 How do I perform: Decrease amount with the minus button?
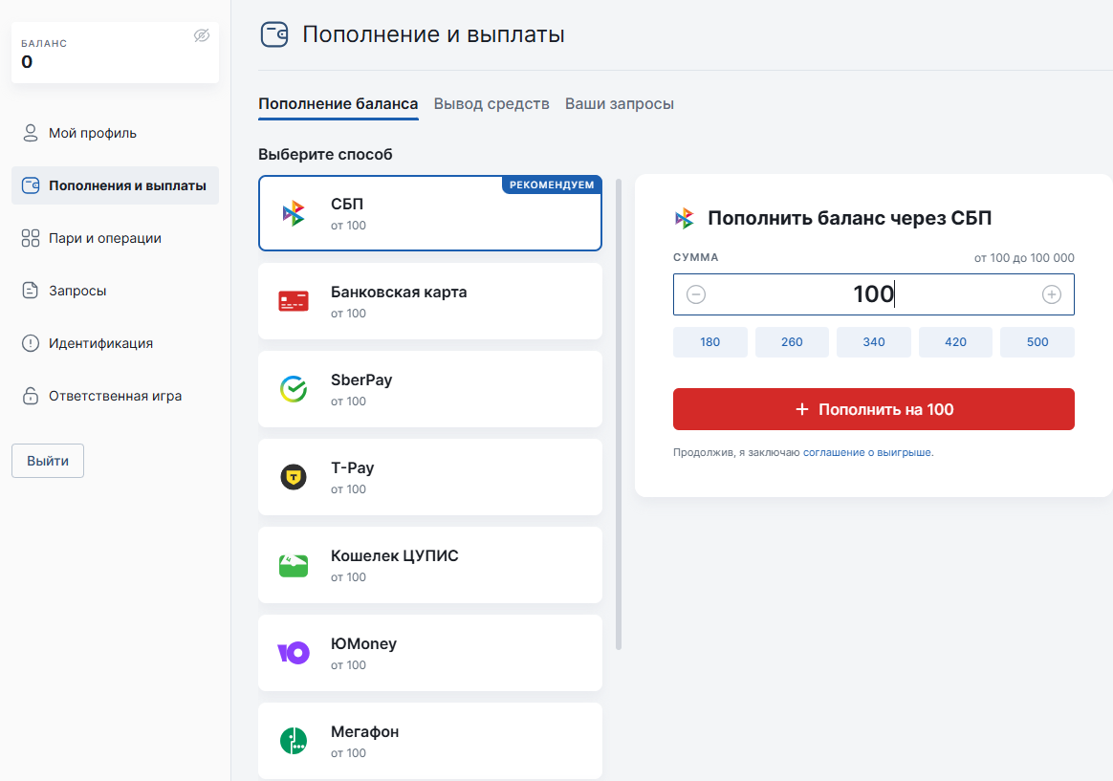point(696,294)
